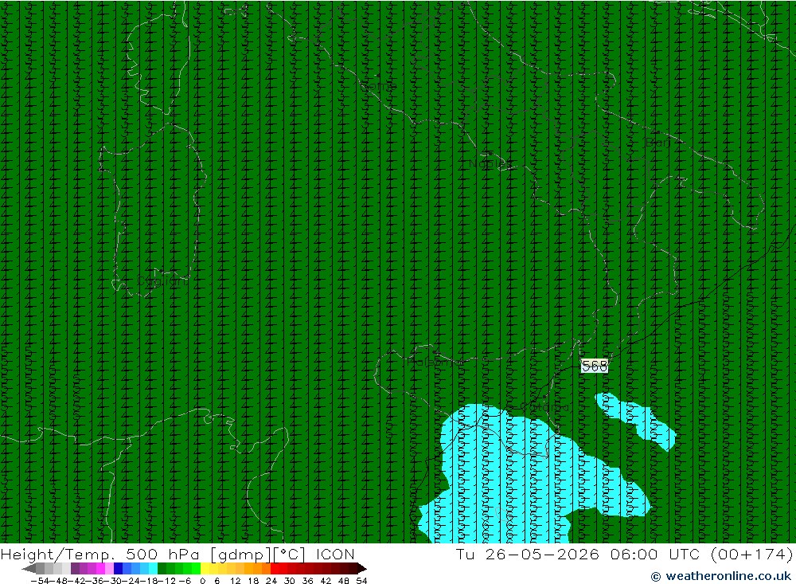Click the Height/Temp. 500 hPa map title
The height and width of the screenshot is (584, 796).
(100, 554)
